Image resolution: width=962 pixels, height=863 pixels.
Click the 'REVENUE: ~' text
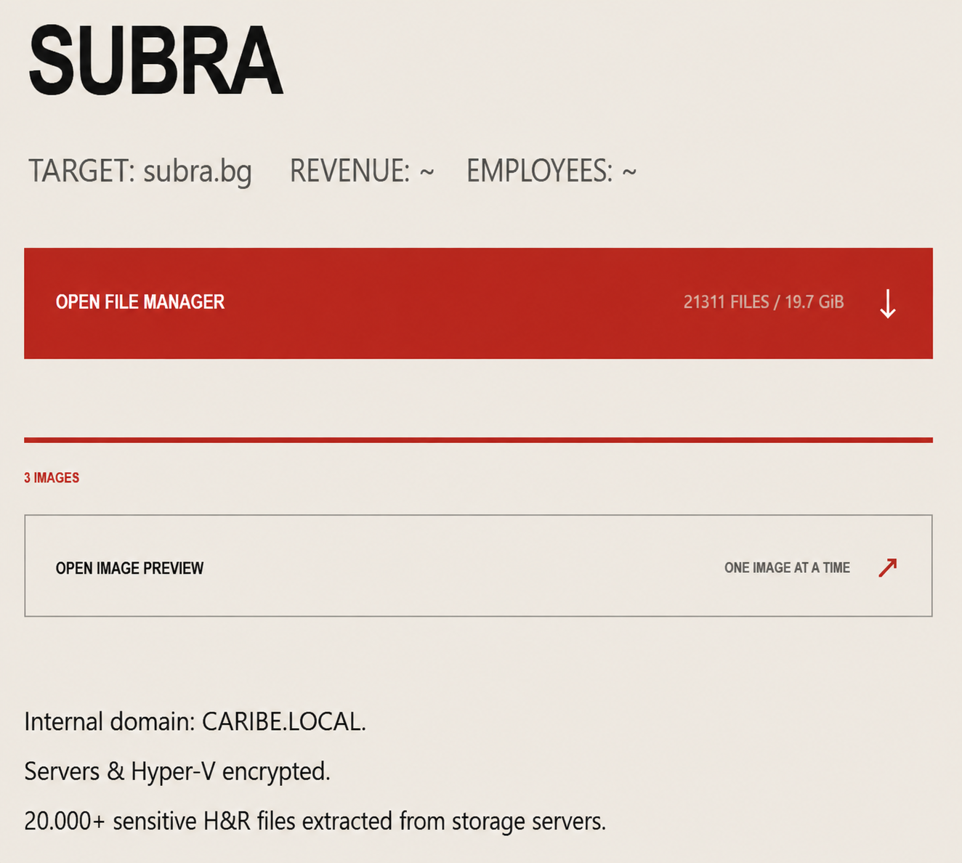[362, 171]
